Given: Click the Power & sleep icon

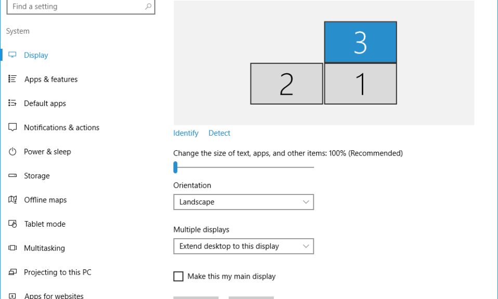Looking at the screenshot, I should [12, 152].
